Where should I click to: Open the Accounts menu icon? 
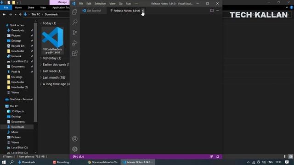[74, 138]
